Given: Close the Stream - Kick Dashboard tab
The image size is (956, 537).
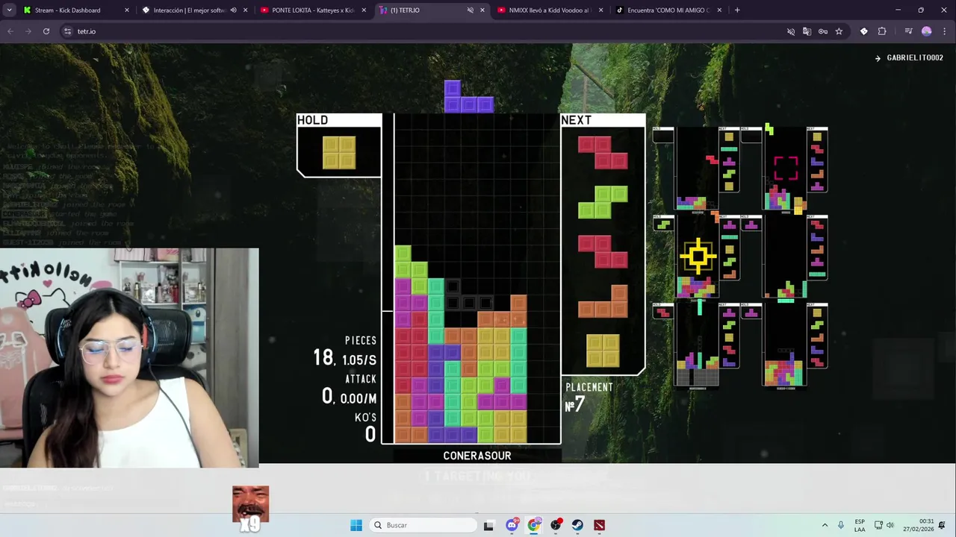Looking at the screenshot, I should pyautogui.click(x=126, y=10).
